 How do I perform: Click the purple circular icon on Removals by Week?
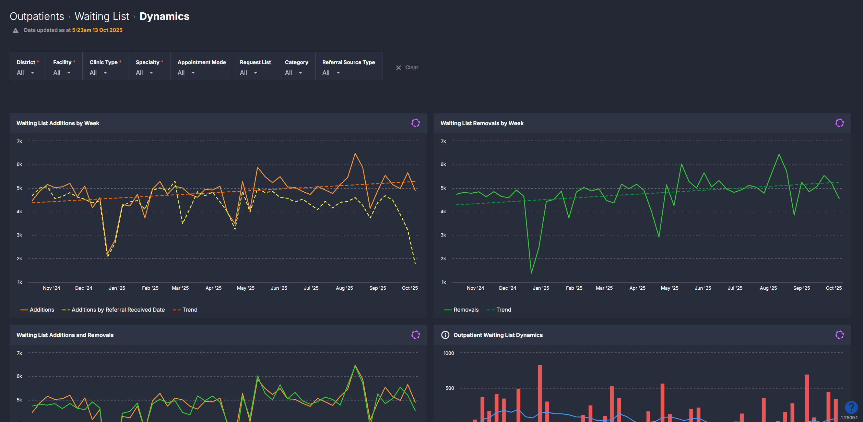839,123
